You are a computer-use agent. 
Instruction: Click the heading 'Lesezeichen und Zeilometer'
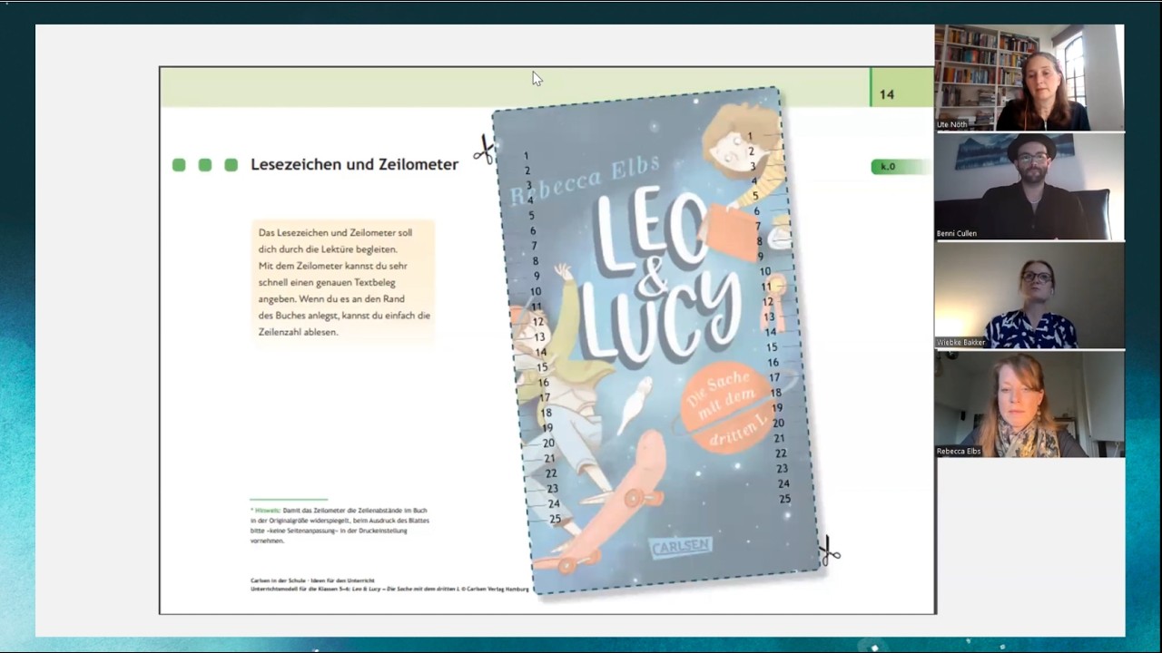pyautogui.click(x=354, y=164)
